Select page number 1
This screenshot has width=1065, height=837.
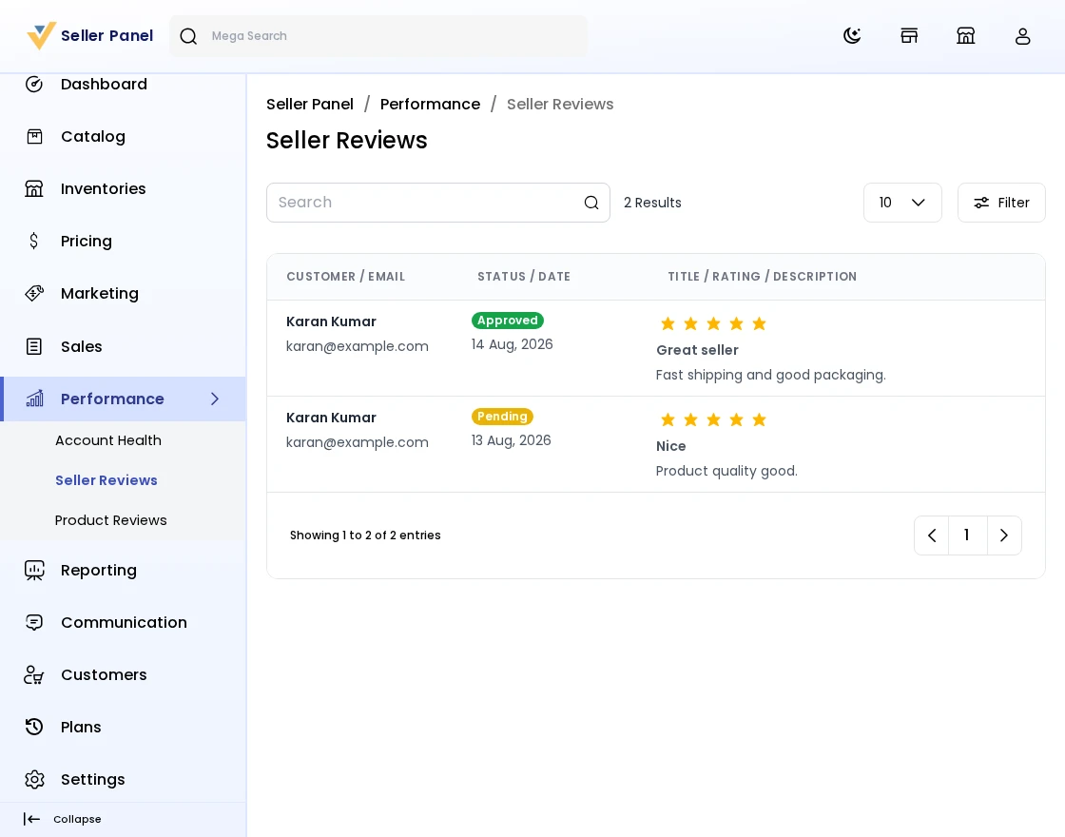coord(967,535)
